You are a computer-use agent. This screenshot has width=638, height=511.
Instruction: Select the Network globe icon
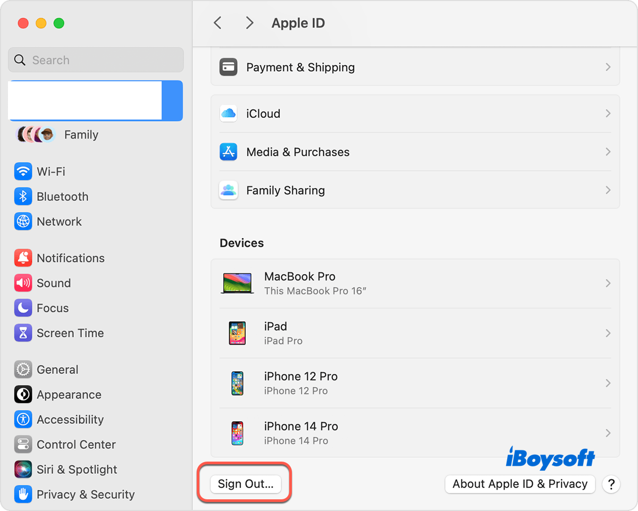(23, 222)
